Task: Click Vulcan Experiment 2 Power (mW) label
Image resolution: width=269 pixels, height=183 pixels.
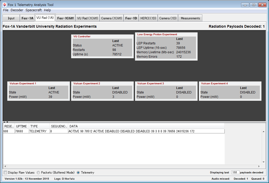Action: [x=82, y=97]
